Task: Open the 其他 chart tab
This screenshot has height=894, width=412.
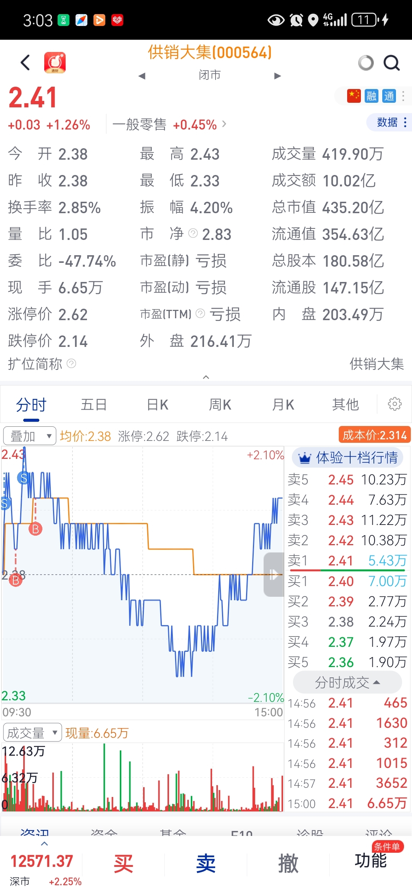Action: tap(346, 404)
